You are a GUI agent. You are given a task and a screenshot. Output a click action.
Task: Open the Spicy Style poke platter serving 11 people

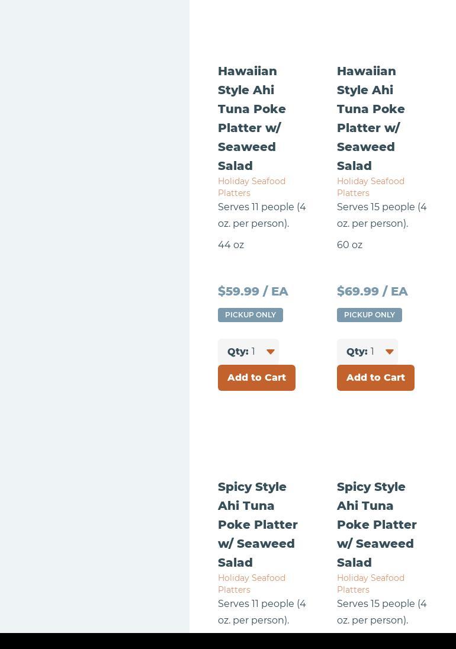pos(258,525)
